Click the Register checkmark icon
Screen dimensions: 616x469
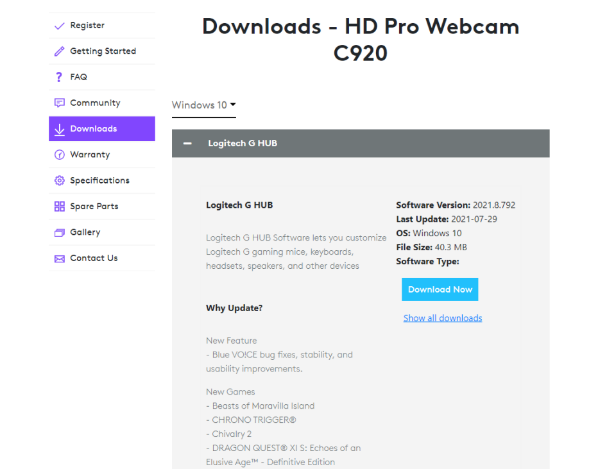click(60, 26)
